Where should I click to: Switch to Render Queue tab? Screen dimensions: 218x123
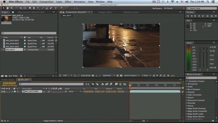[8, 80]
